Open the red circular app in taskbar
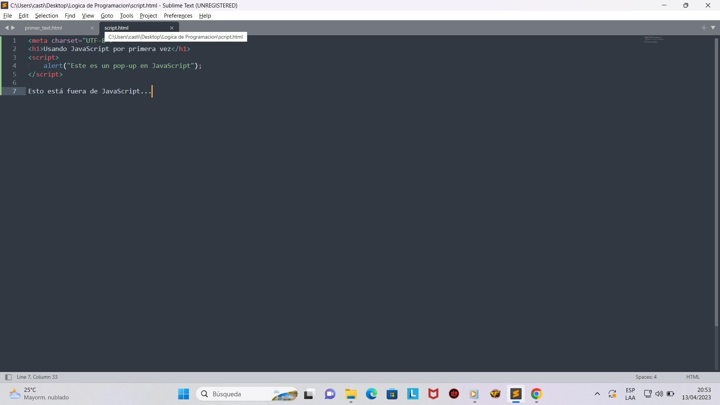This screenshot has width=720, height=405. coord(454,394)
